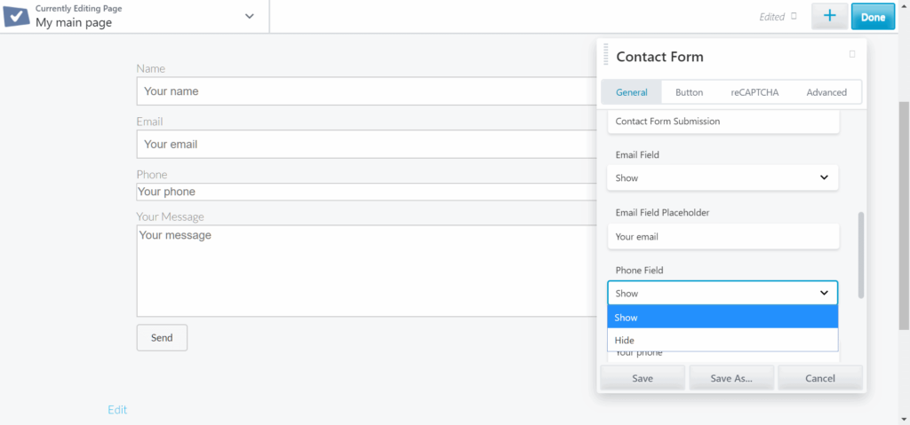Click the Edit link below the form
Image resolution: width=910 pixels, height=425 pixels.
coord(117,410)
